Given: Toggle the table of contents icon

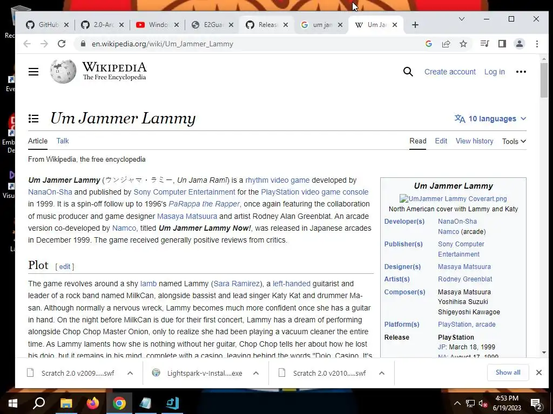Looking at the screenshot, I should [x=33, y=119].
